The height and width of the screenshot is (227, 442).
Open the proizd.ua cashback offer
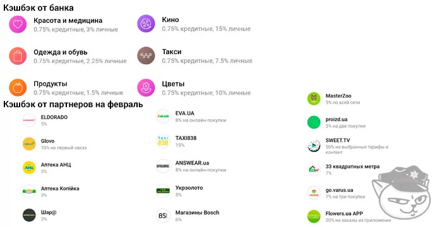(x=337, y=122)
